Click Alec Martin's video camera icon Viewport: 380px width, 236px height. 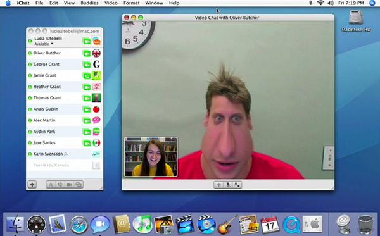point(87,120)
